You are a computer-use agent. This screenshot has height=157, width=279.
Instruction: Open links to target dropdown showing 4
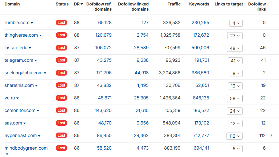(x=236, y=23)
